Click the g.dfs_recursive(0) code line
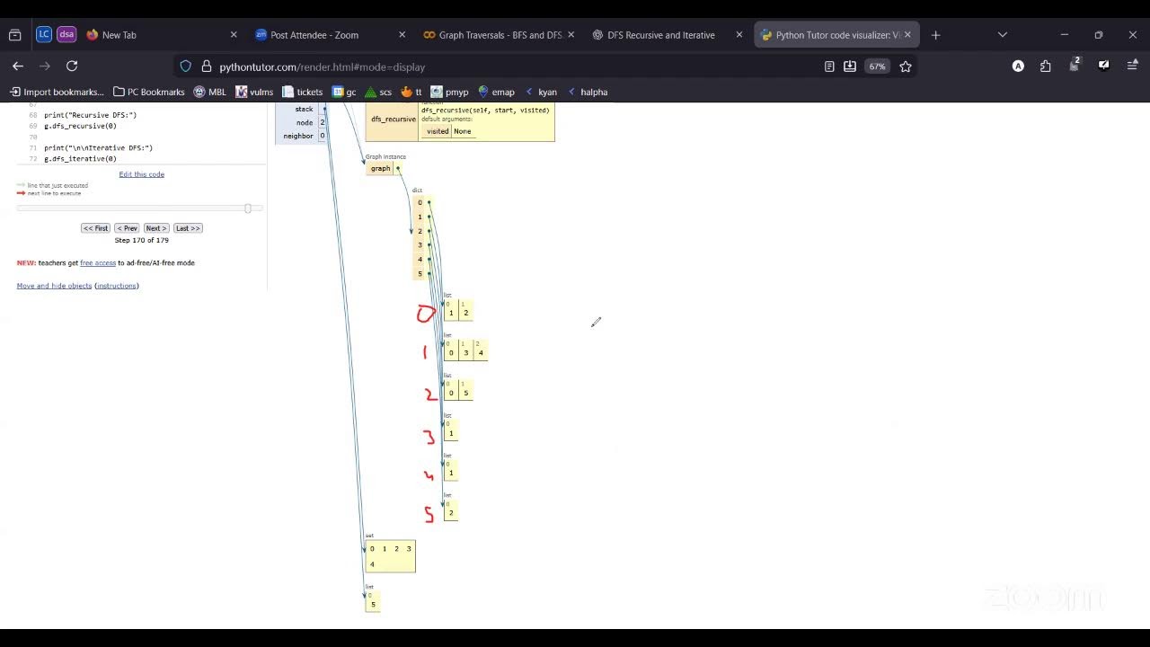Screen dimensions: 1150x647 80,126
